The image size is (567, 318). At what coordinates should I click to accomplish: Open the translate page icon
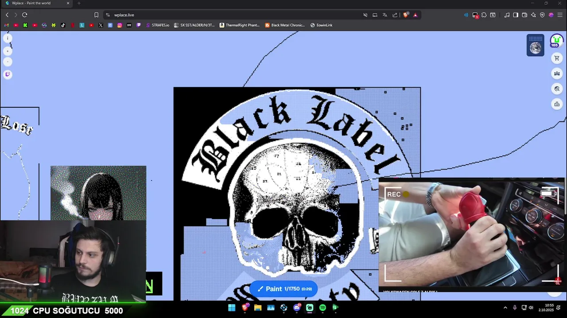point(385,15)
